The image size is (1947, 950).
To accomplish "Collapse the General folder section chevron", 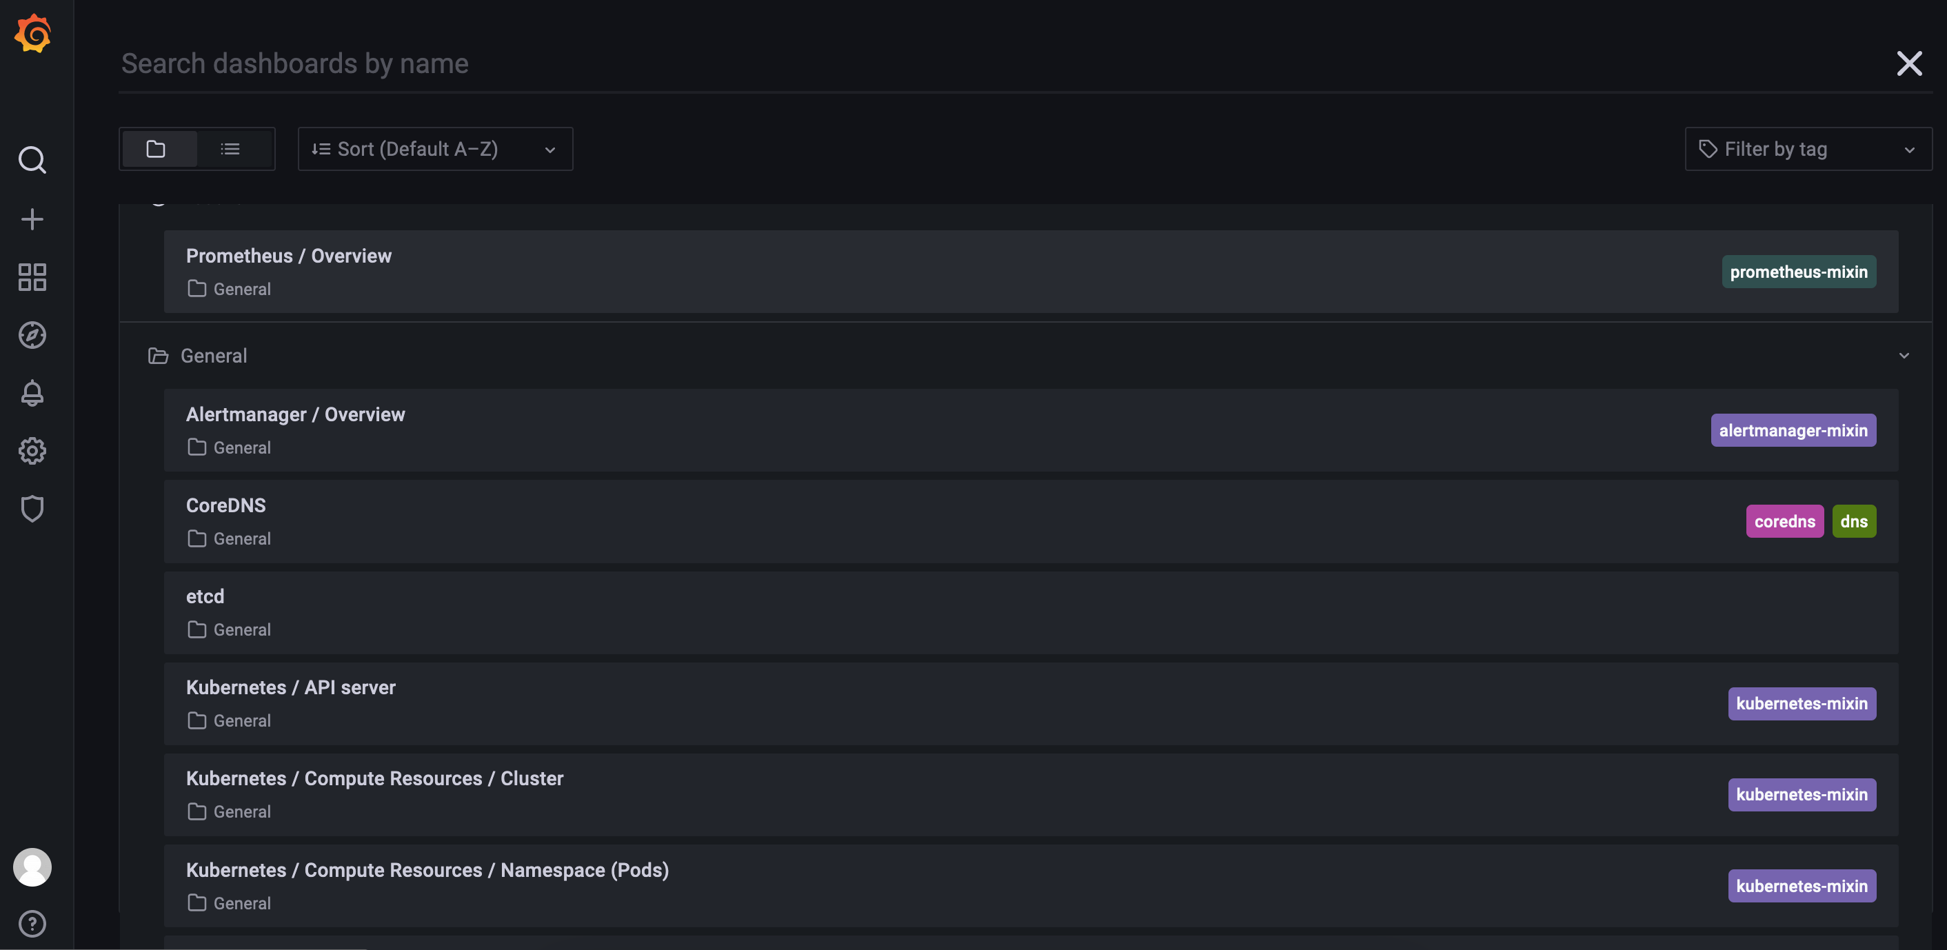I will (x=1904, y=355).
